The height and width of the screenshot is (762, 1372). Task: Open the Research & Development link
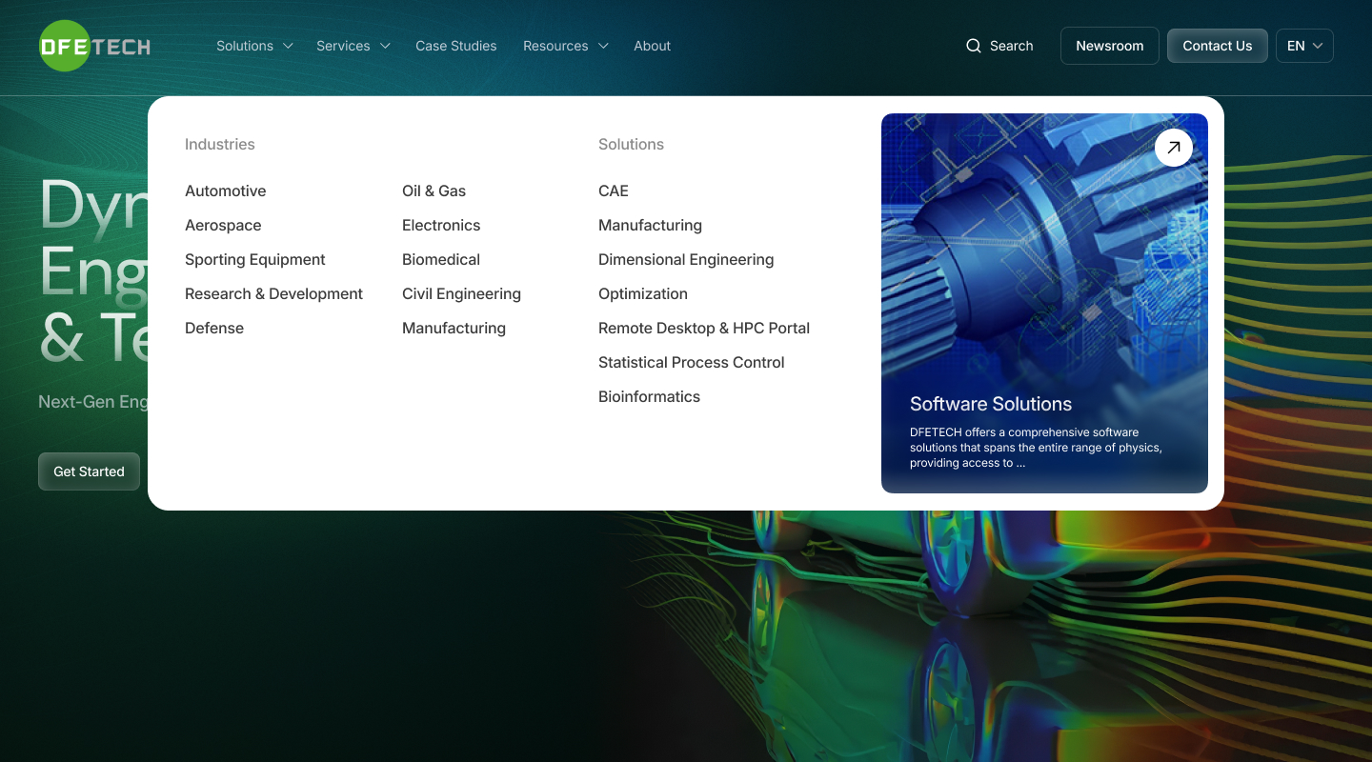pos(274,293)
